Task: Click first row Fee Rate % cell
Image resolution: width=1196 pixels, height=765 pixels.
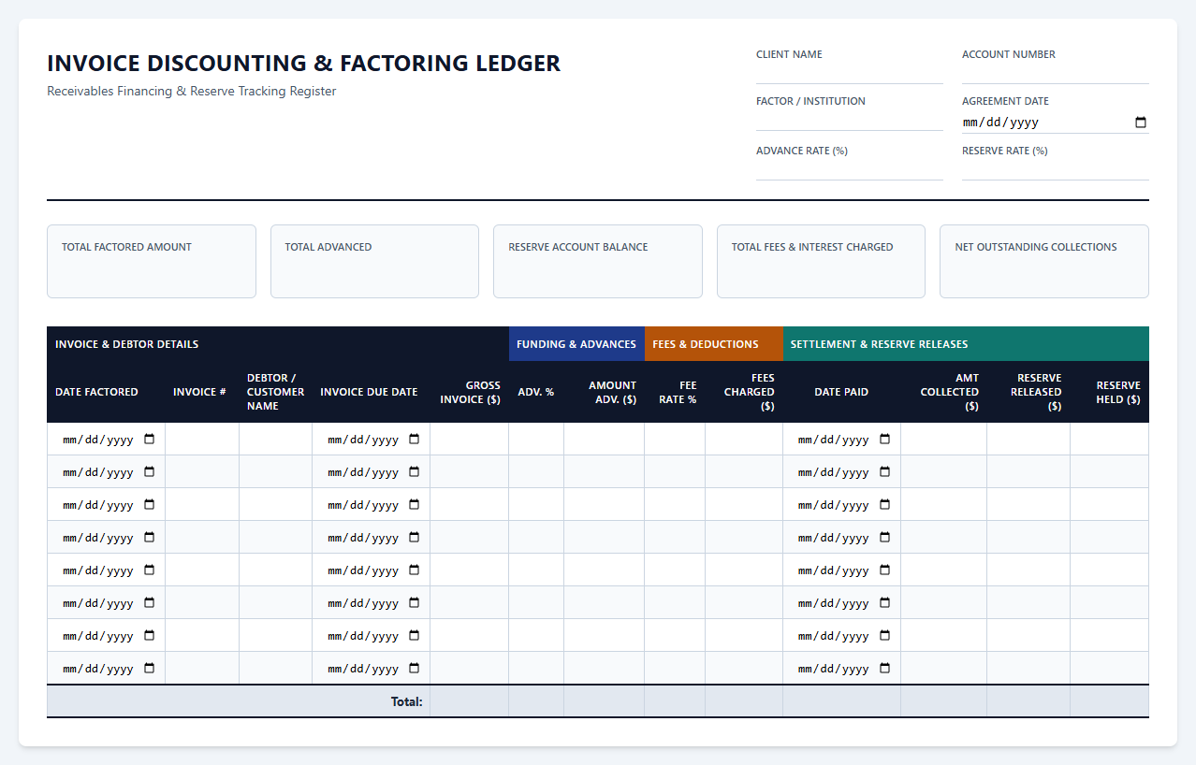Action: (x=675, y=439)
